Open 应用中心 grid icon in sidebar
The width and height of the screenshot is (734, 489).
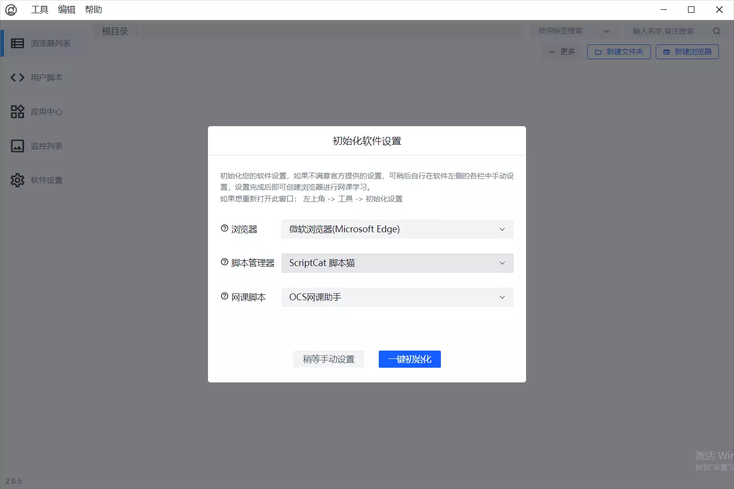tap(18, 111)
